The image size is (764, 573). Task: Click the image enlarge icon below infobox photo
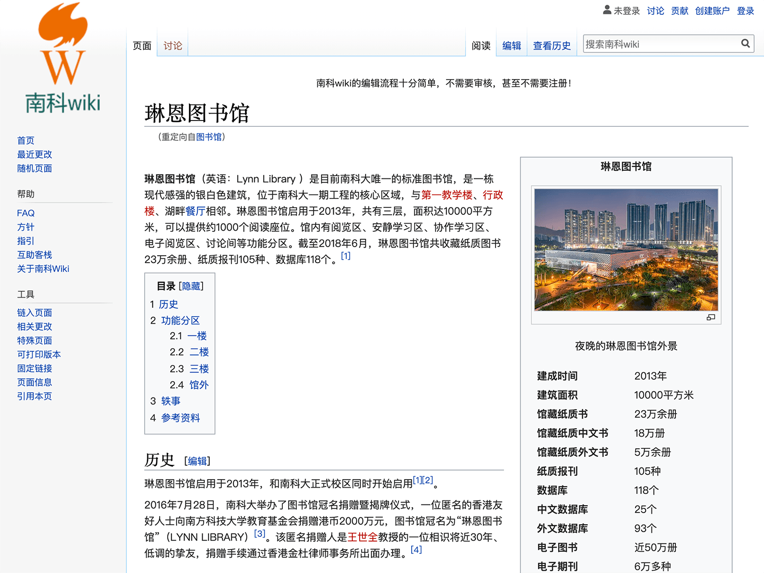click(711, 317)
